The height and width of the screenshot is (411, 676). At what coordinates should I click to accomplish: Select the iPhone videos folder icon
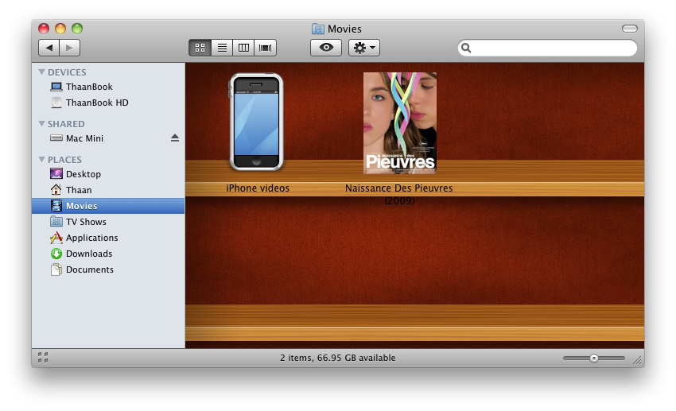click(x=257, y=122)
